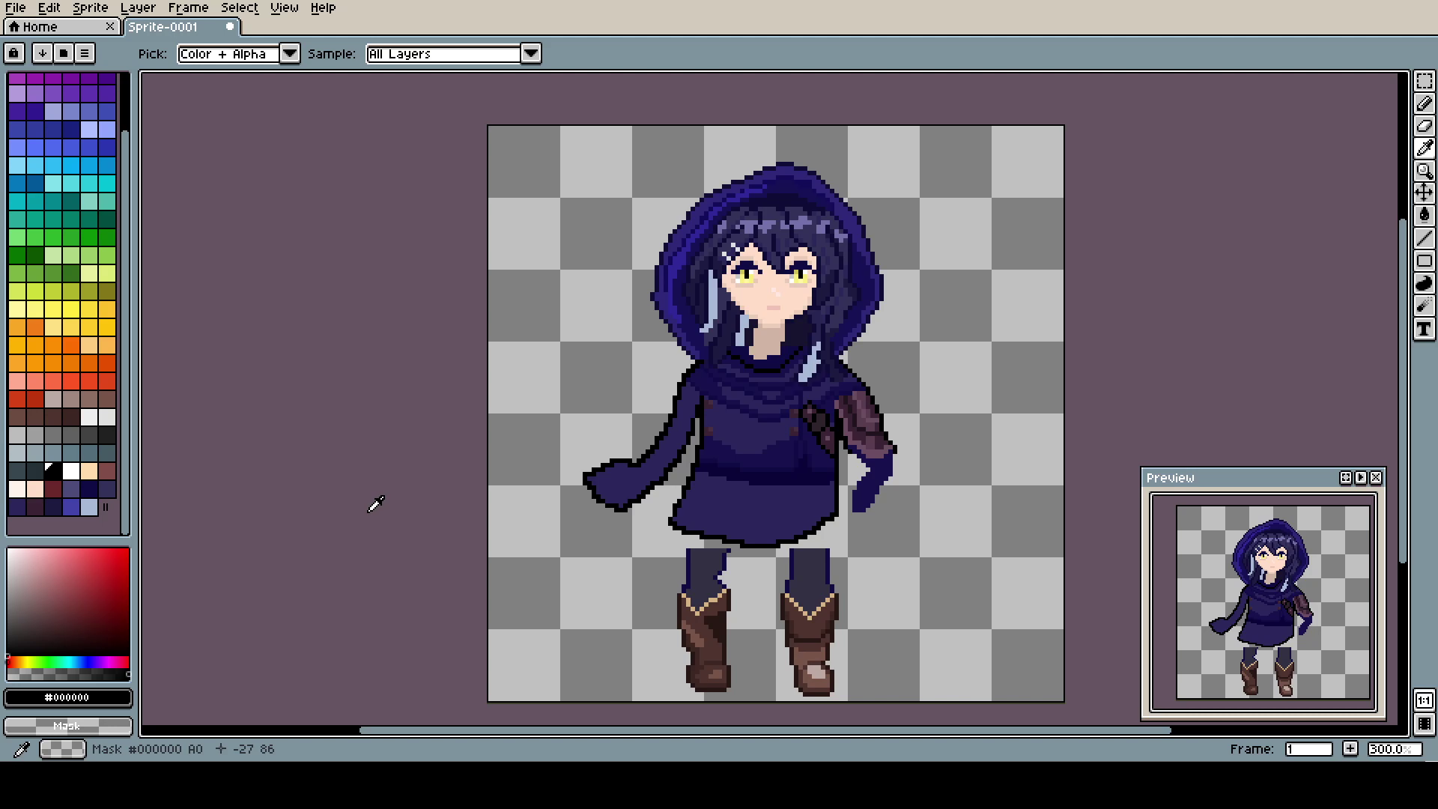Pick the bright yellow palette swatch
The height and width of the screenshot is (809, 1438).
point(71,309)
